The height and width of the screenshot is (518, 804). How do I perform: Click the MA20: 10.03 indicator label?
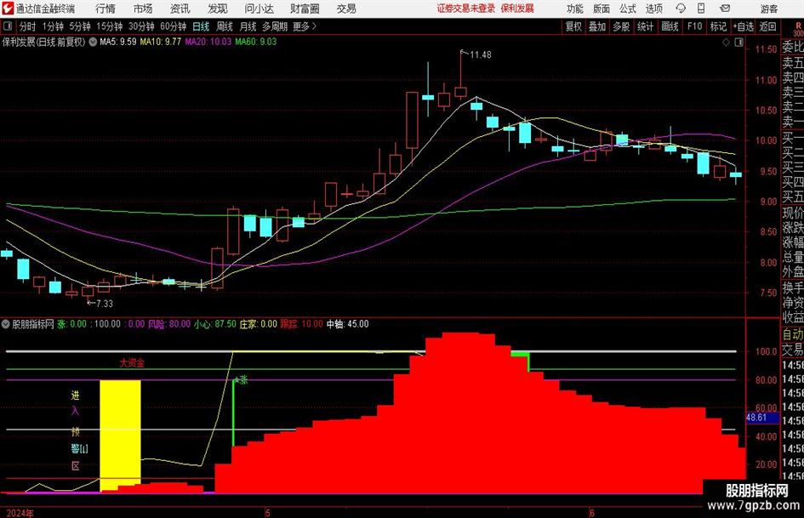coord(208,42)
